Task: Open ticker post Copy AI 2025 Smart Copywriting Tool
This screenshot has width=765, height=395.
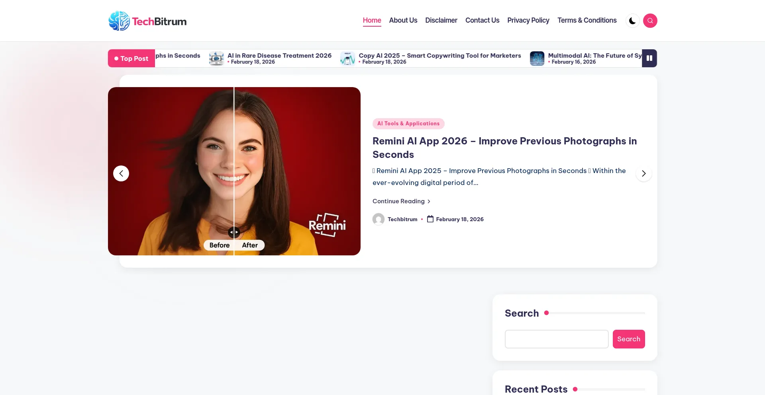Action: (x=440, y=56)
